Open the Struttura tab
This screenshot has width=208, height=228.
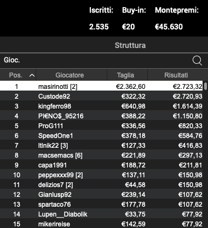click(x=130, y=45)
